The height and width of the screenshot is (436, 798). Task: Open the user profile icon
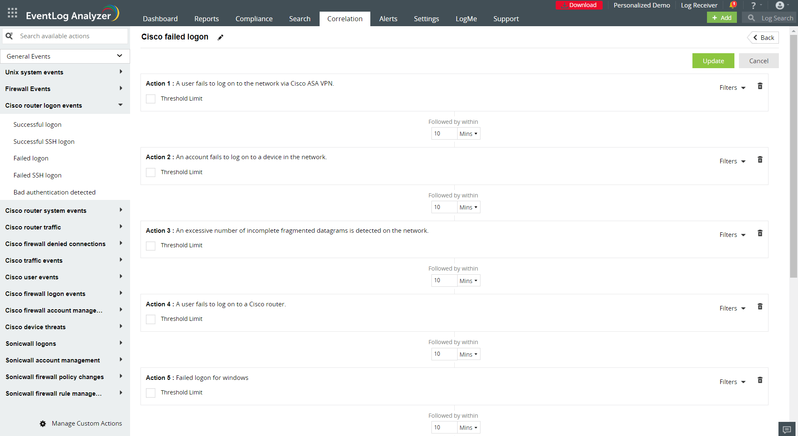click(781, 5)
